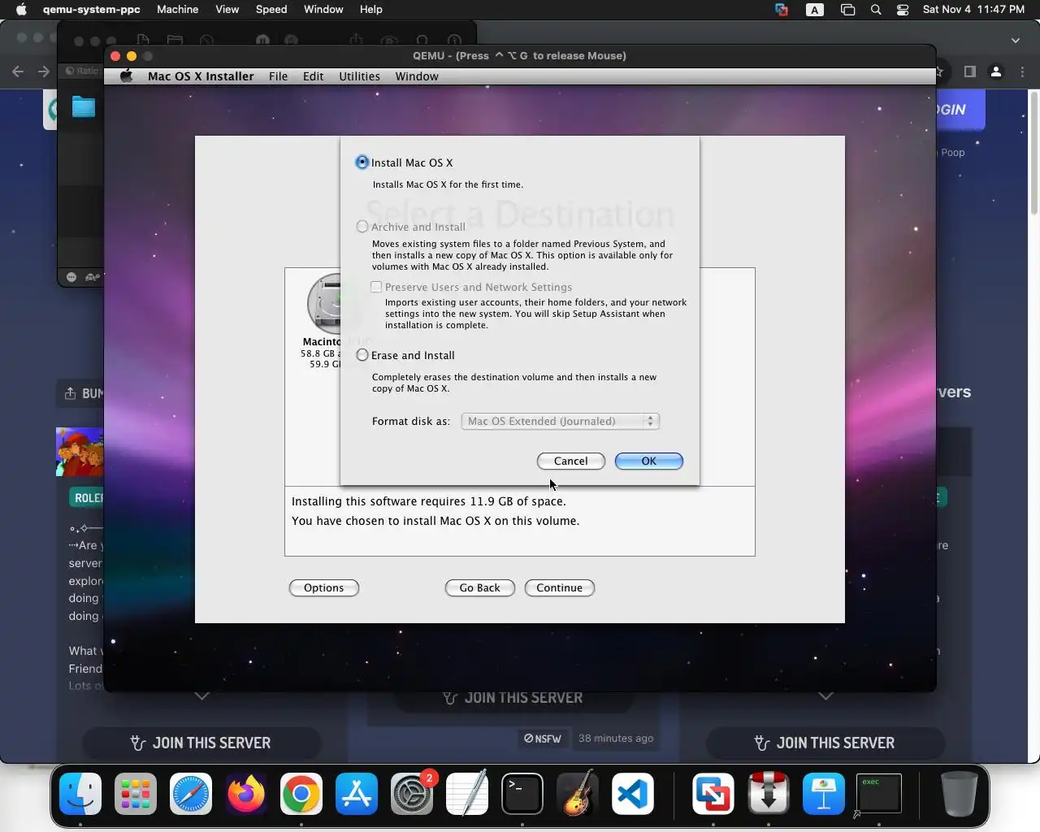Click the Continue button
The width and height of the screenshot is (1040, 832).
coord(559,587)
